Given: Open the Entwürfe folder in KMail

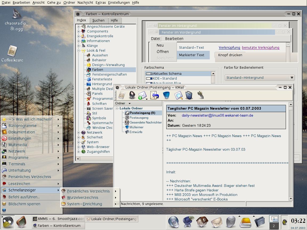Looking at the screenshot, I should [136, 132].
